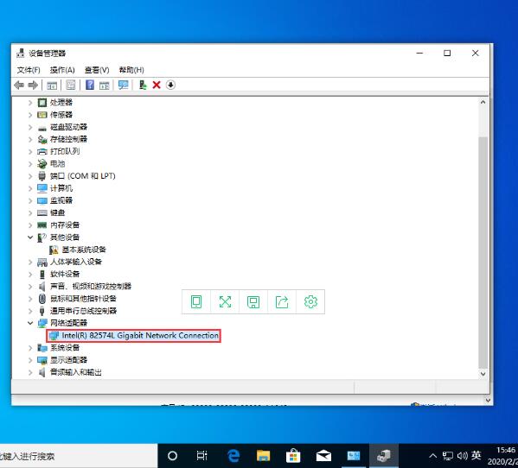
Task: Expand the 端口 (COM 和 LPT) node
Action: (x=30, y=176)
